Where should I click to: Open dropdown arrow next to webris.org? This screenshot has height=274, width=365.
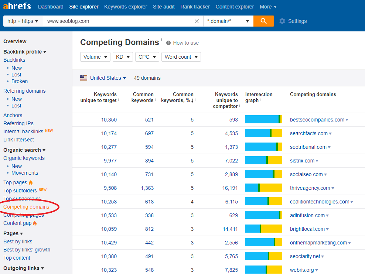point(317,270)
